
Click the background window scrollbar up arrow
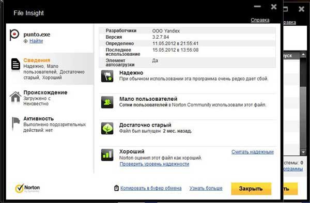303,55
